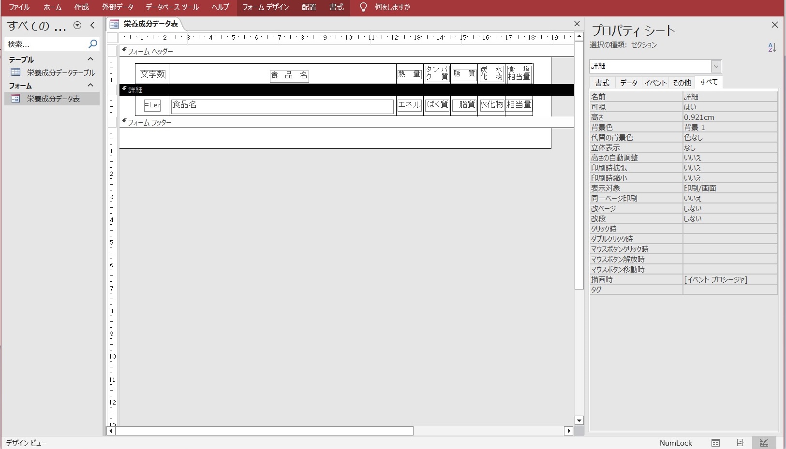Switch to the 書式 property tab

coord(602,83)
